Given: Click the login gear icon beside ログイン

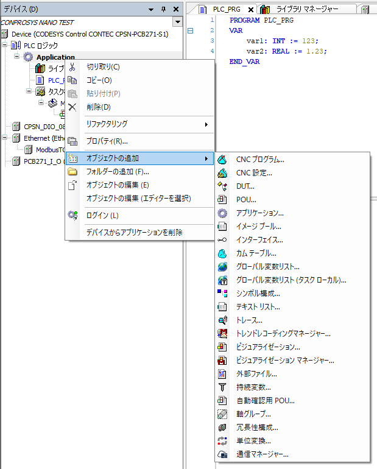Looking at the screenshot, I should point(72,216).
